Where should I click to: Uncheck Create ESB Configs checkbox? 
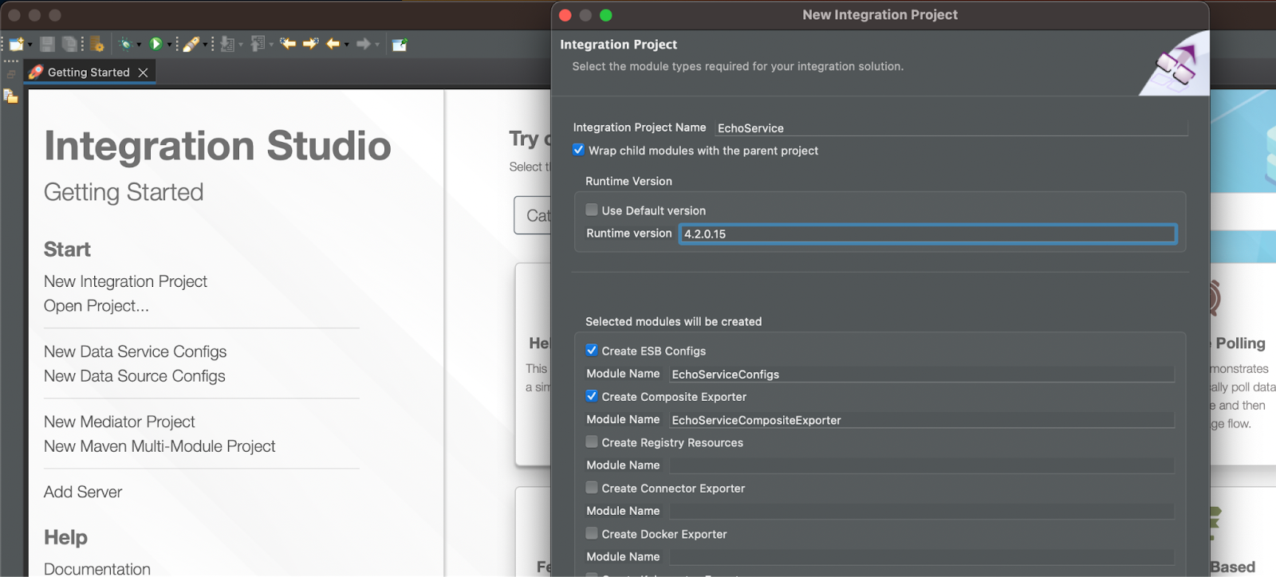click(x=592, y=350)
